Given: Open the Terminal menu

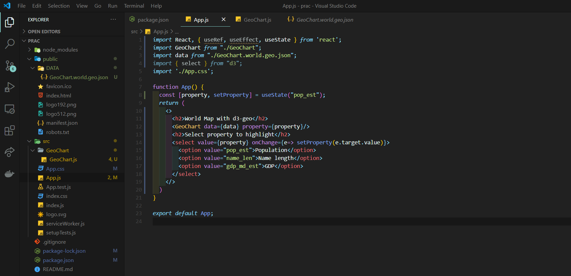Looking at the screenshot, I should [x=134, y=6].
